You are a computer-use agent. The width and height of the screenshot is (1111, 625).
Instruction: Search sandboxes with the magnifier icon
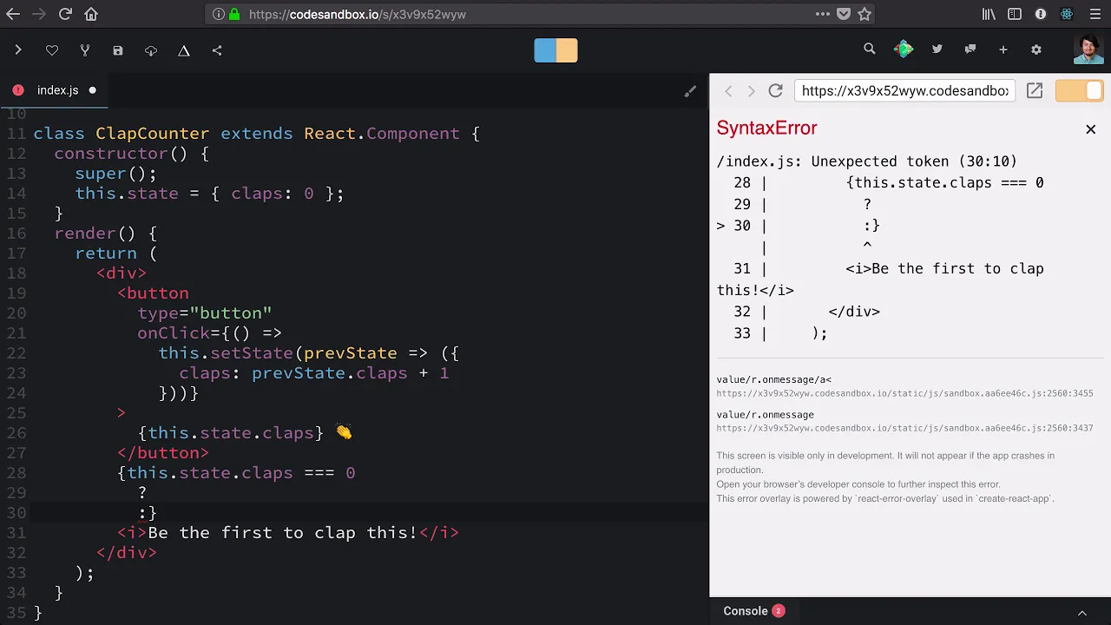(x=870, y=49)
